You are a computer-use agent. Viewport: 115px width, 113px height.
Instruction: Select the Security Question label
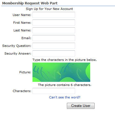point(17,46)
